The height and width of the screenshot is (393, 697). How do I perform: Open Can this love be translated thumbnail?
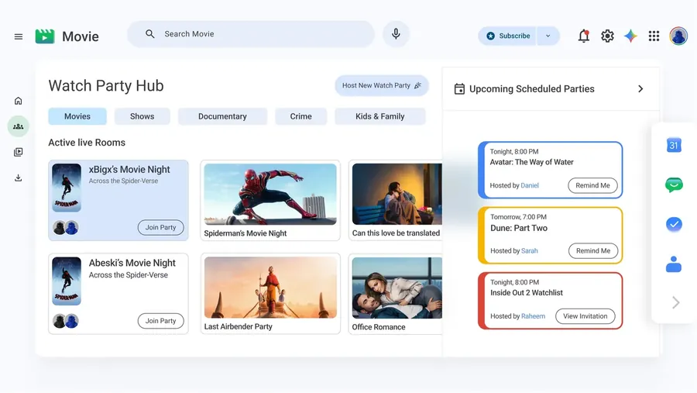[x=397, y=194]
